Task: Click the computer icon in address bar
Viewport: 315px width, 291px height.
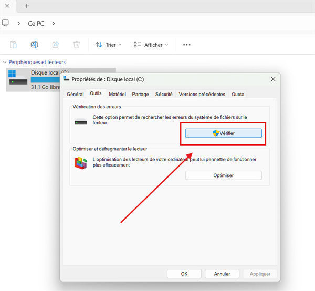Action: coord(5,23)
